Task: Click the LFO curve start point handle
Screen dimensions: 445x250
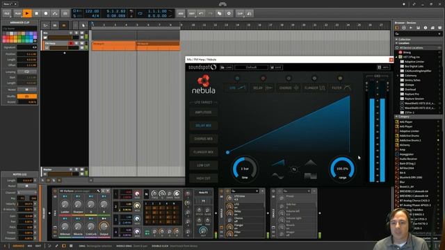Action: pos(227,153)
